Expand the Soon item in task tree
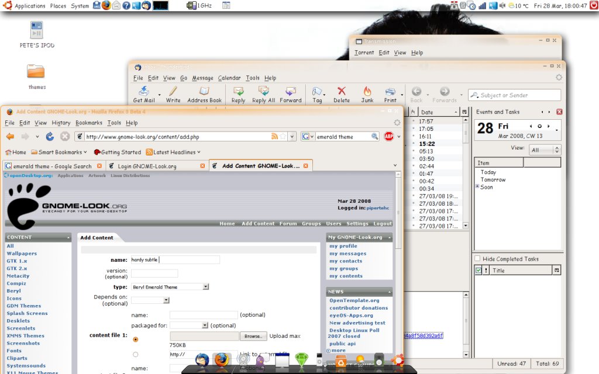The width and height of the screenshot is (599, 374). [x=477, y=186]
